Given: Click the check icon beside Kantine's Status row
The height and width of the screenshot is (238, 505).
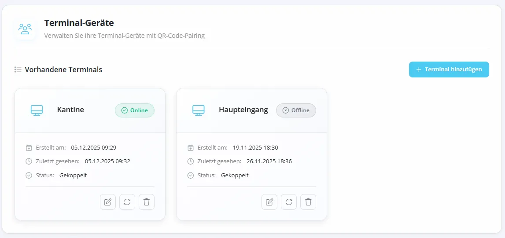Looking at the screenshot, I should 29,176.
